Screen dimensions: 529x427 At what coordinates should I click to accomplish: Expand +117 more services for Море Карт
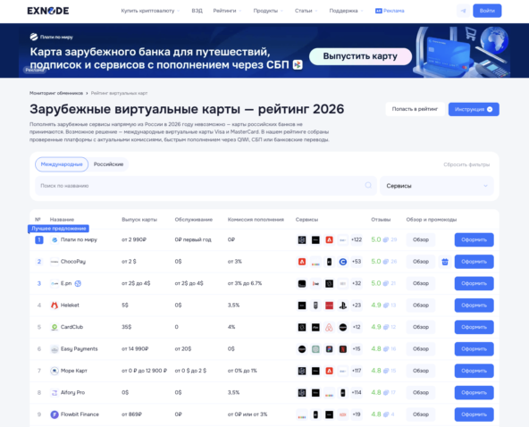[x=357, y=371]
